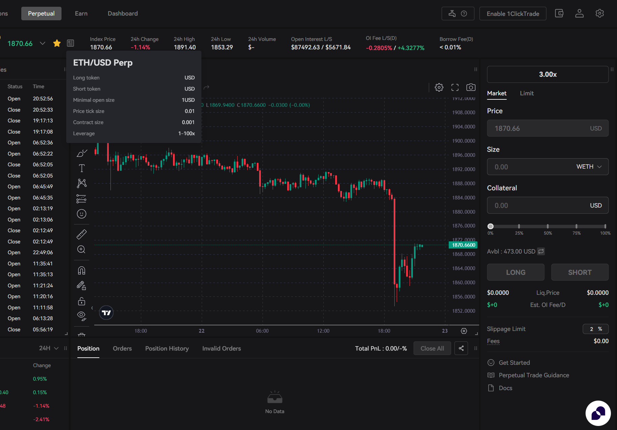Click Enable 1ClickTrade button
Viewport: 617px width, 430px height.
tap(513, 14)
